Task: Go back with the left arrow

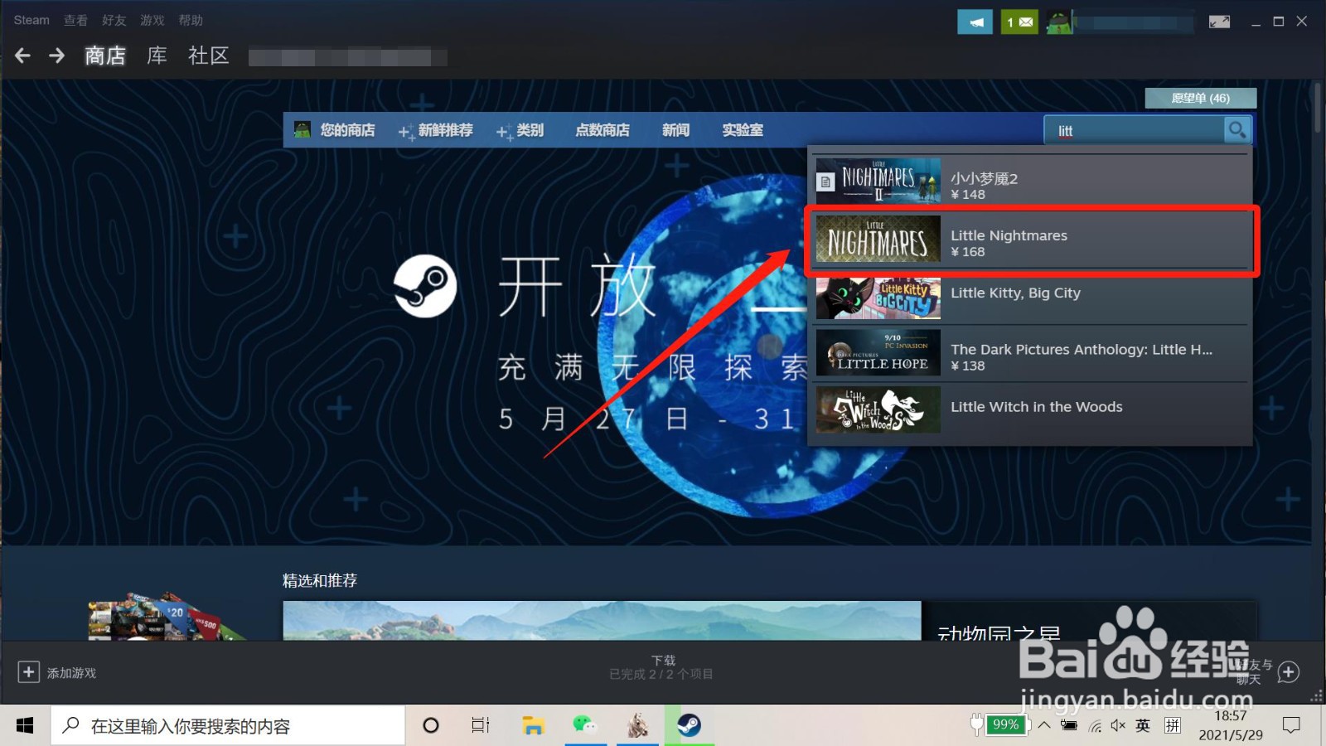Action: click(x=22, y=56)
